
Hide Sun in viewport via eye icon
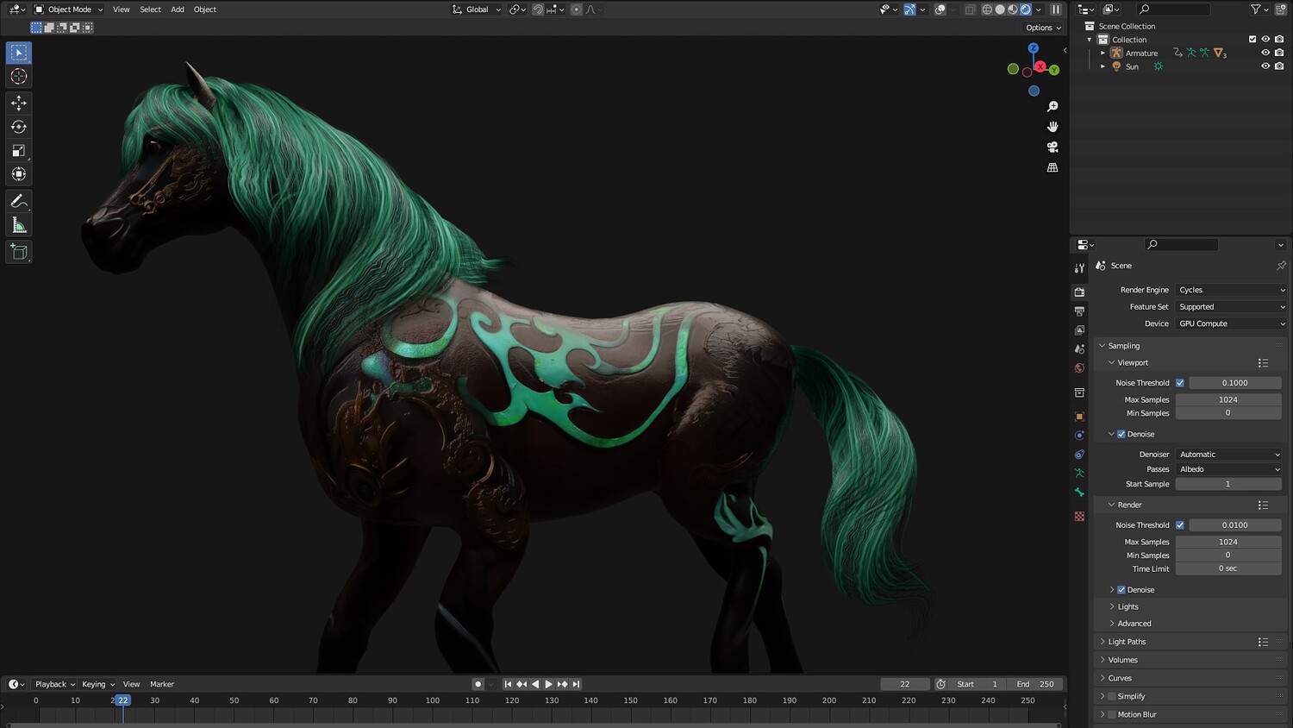1265,66
